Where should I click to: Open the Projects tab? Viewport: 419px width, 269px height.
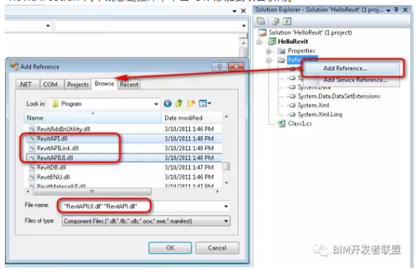[78, 85]
